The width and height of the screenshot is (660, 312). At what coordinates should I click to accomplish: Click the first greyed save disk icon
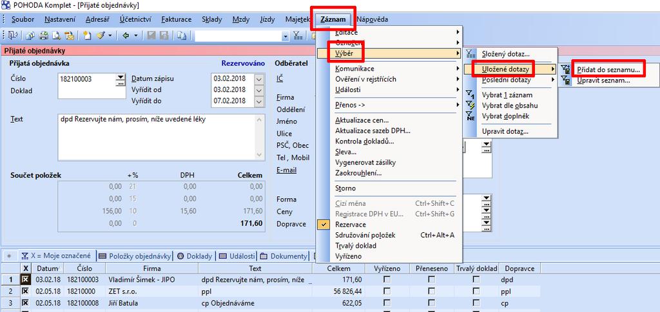(151, 35)
